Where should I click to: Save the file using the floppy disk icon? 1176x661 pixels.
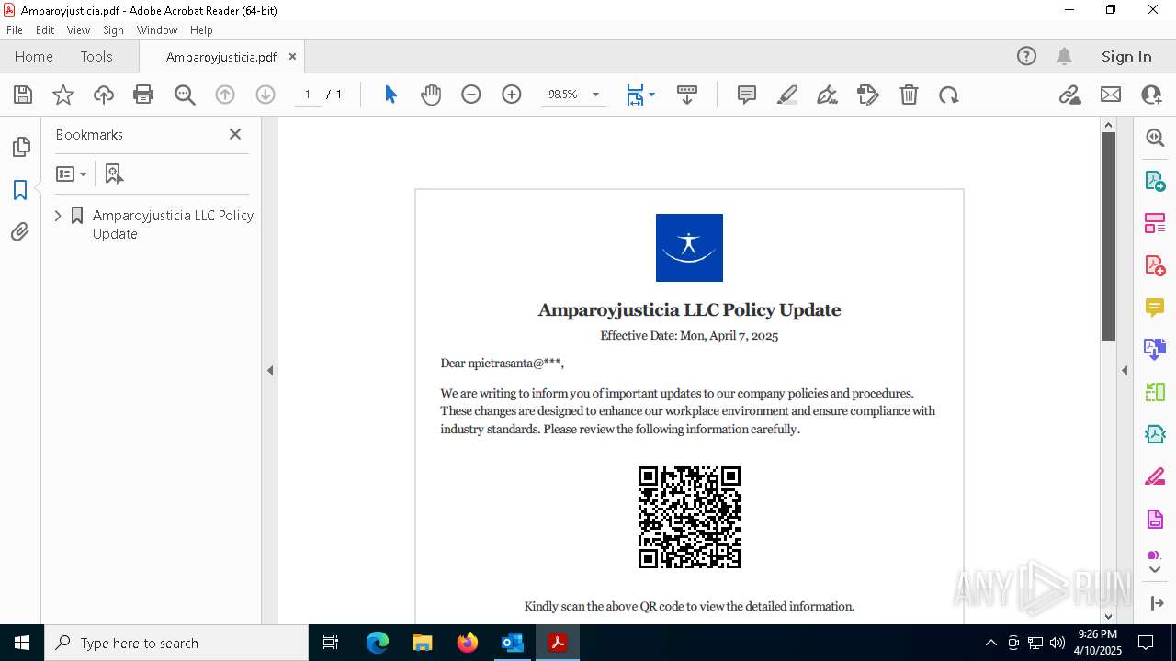[23, 95]
